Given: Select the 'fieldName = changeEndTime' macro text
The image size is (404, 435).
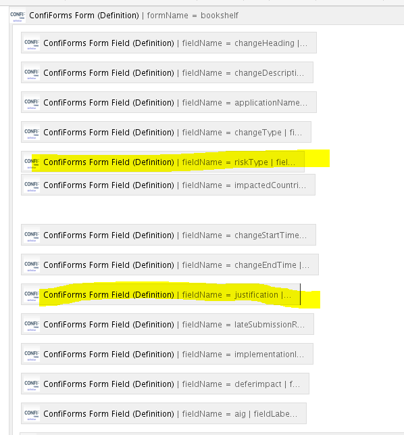Looking at the screenshot, I should coord(239,265).
